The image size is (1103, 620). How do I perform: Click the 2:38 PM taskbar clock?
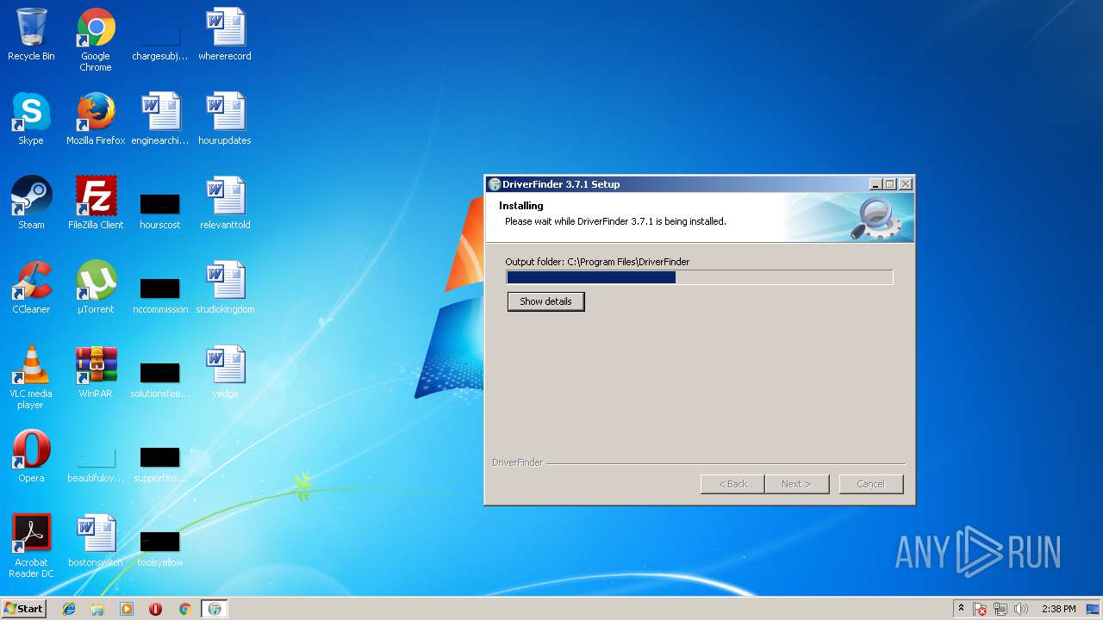[1058, 609]
